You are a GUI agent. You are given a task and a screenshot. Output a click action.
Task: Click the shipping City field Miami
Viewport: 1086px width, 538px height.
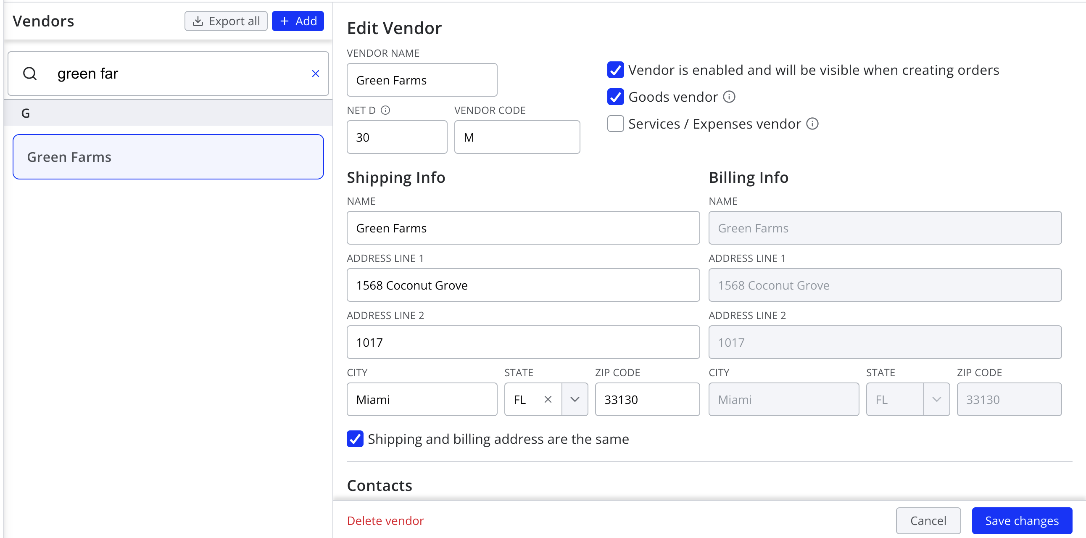point(422,399)
